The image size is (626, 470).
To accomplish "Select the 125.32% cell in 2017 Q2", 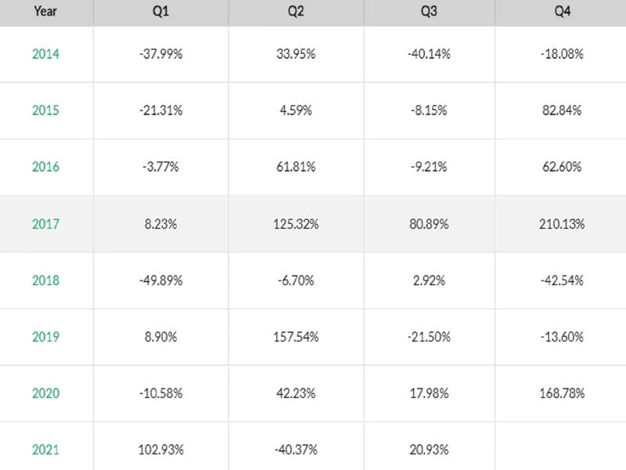I will pyautogui.click(x=294, y=224).
